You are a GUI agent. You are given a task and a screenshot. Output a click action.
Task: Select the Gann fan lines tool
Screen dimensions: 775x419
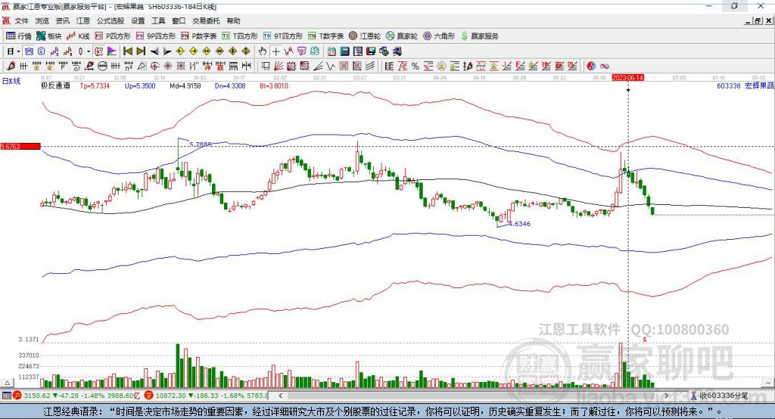click(279, 66)
